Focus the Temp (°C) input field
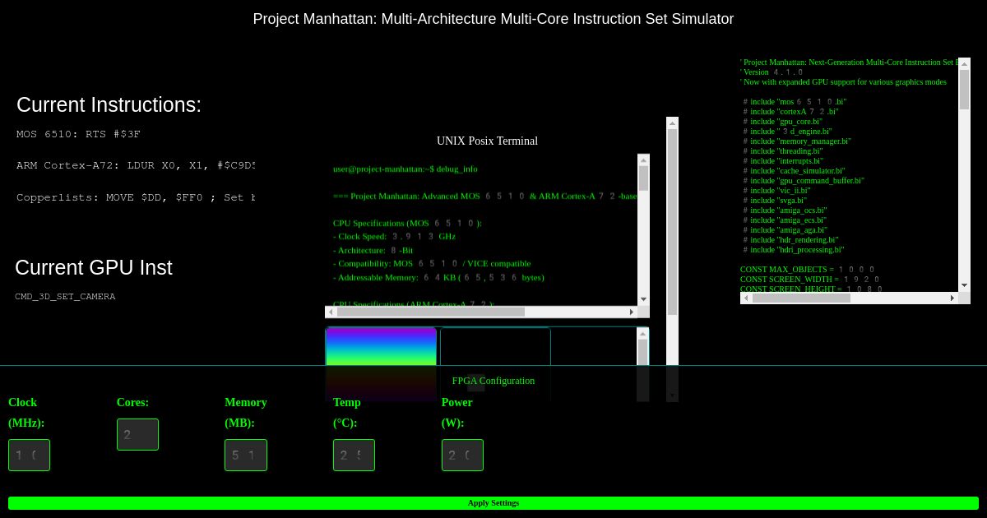 (354, 455)
